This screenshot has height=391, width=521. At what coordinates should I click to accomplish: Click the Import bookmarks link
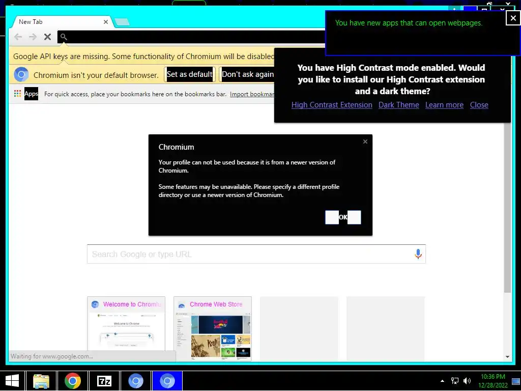pos(252,94)
